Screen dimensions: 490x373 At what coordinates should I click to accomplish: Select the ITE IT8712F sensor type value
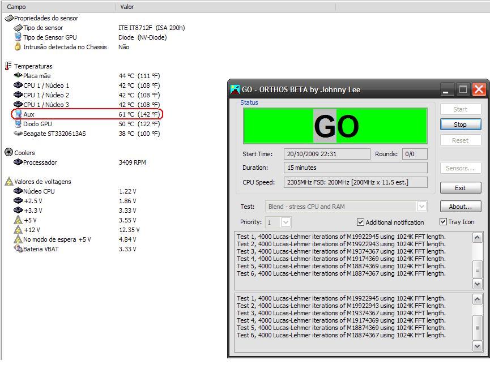[x=152, y=28]
